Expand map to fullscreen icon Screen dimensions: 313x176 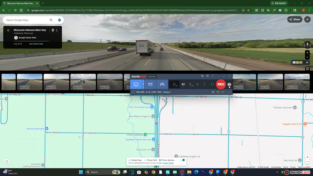pos(7,162)
